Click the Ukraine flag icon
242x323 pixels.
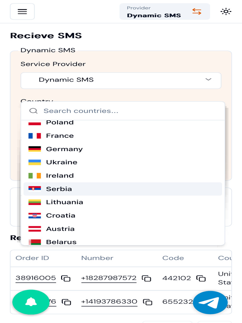point(35,162)
